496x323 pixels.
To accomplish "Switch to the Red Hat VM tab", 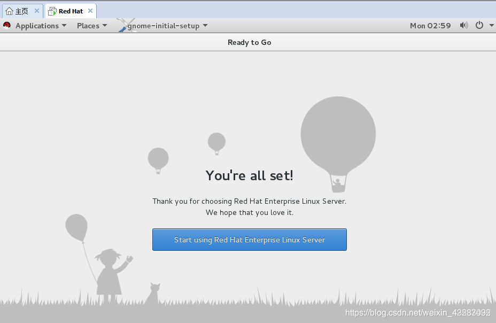I will point(71,11).
